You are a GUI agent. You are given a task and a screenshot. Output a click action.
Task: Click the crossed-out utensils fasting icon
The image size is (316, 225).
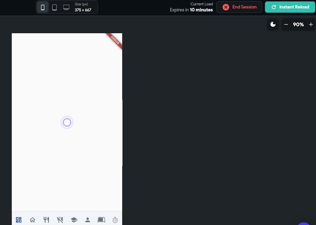pos(60,220)
